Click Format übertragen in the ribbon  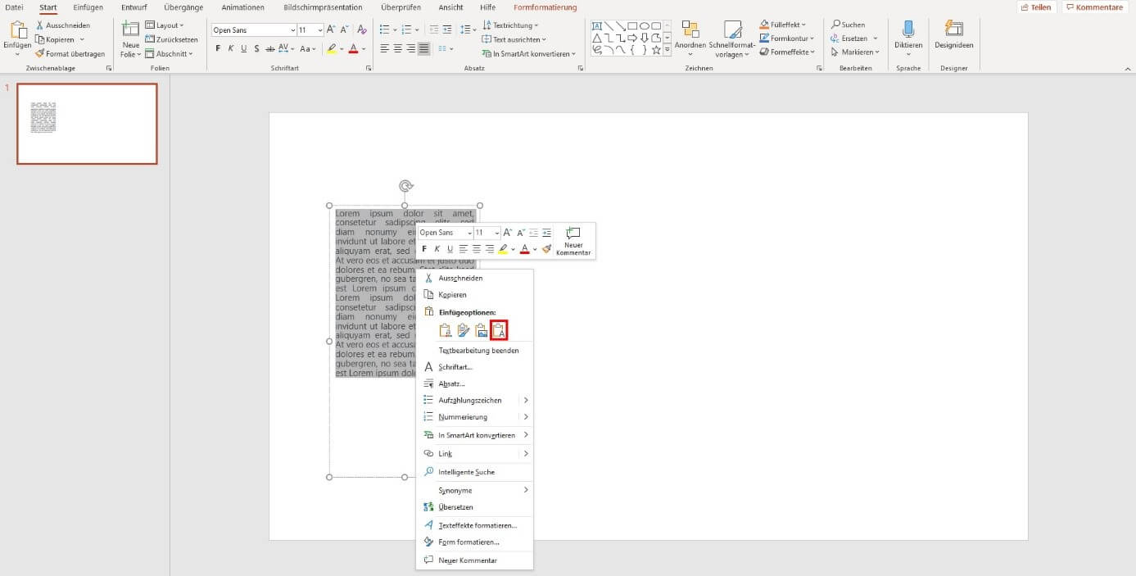pos(70,54)
